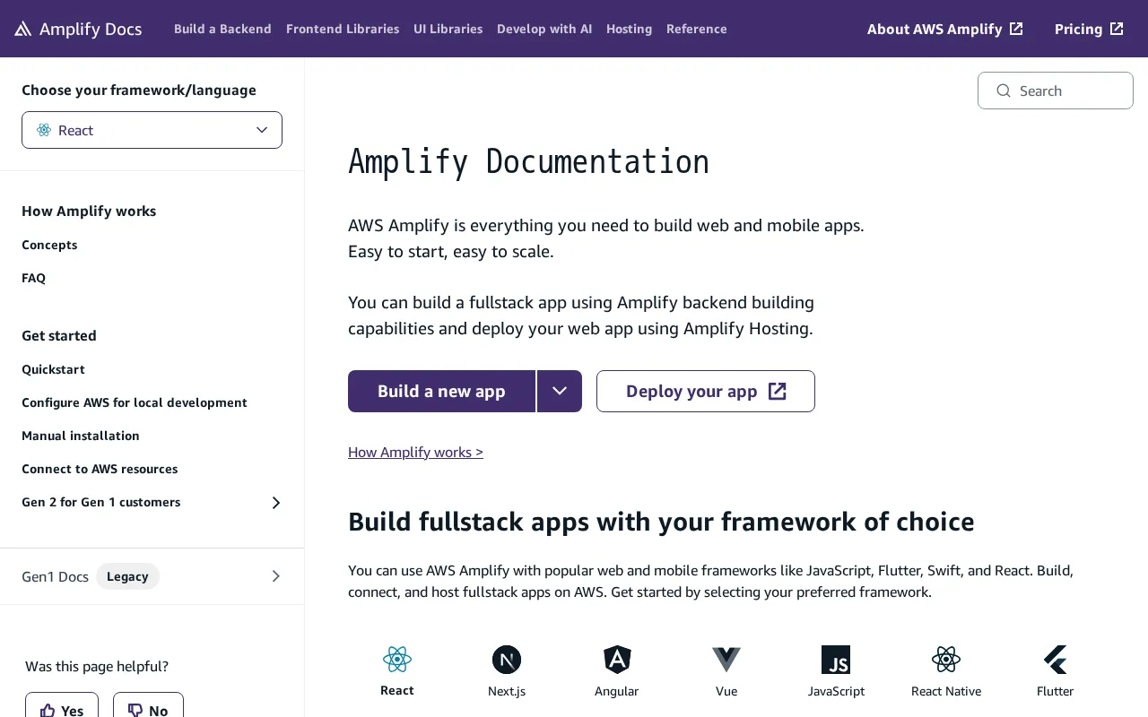The height and width of the screenshot is (717, 1148).
Task: Open the FAQ sidebar page
Action: [33, 278]
